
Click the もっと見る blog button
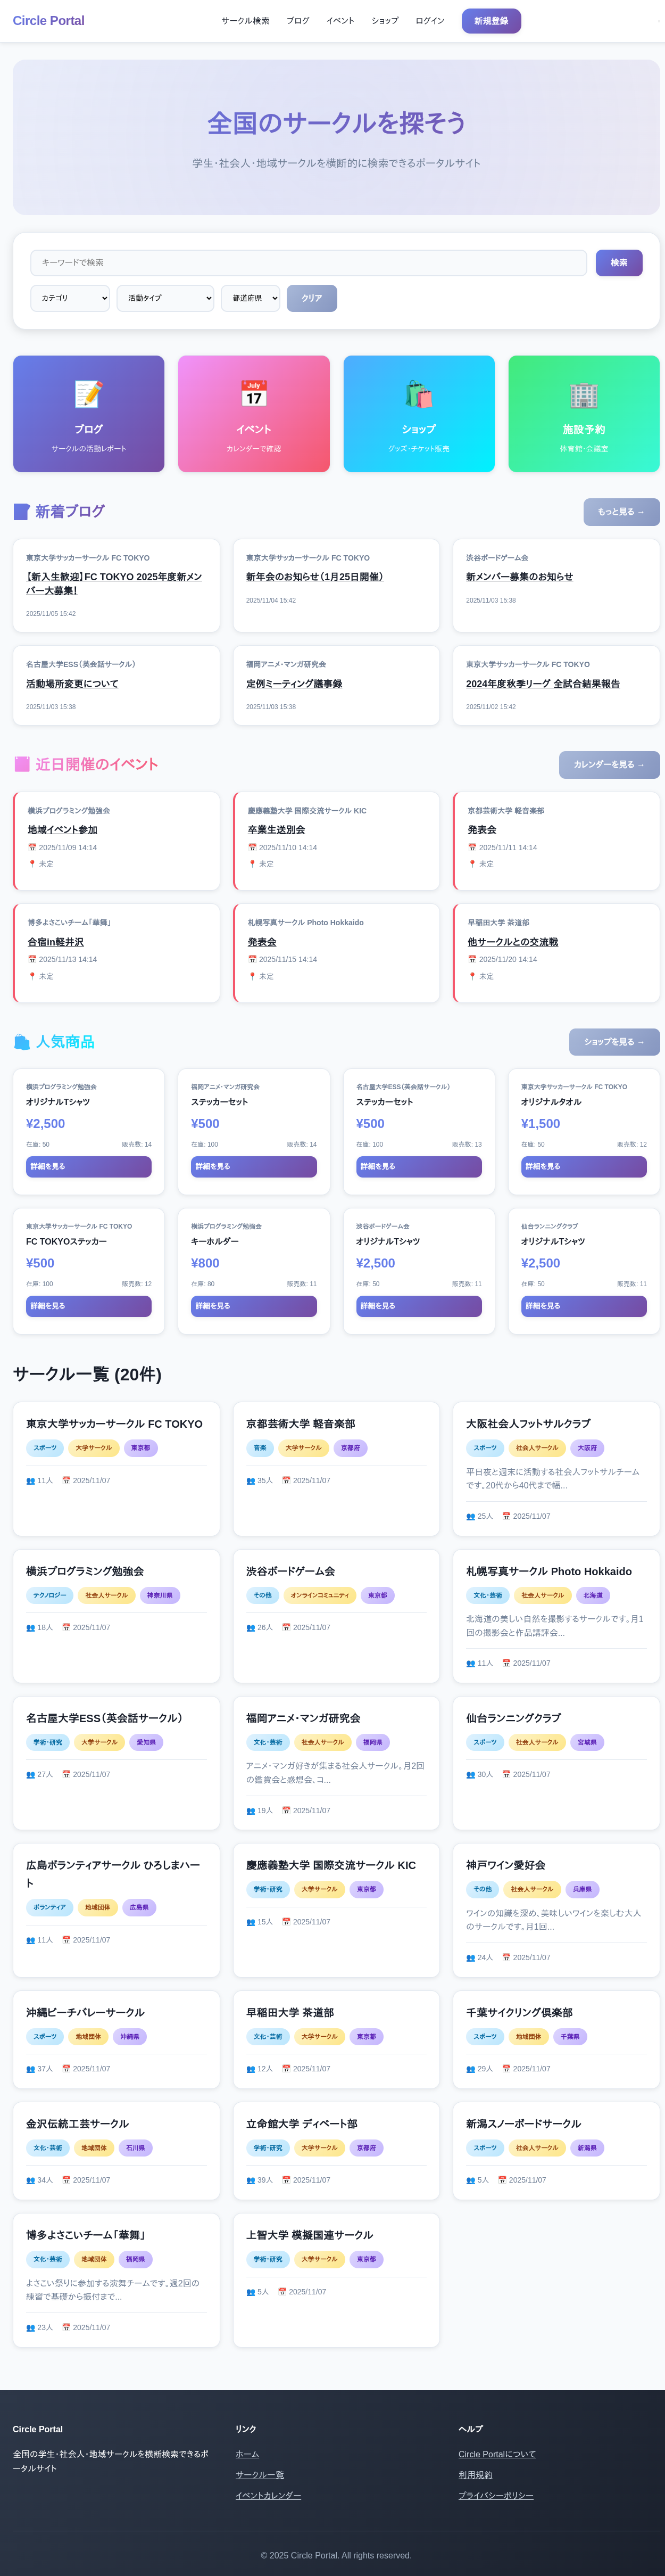click(x=622, y=512)
